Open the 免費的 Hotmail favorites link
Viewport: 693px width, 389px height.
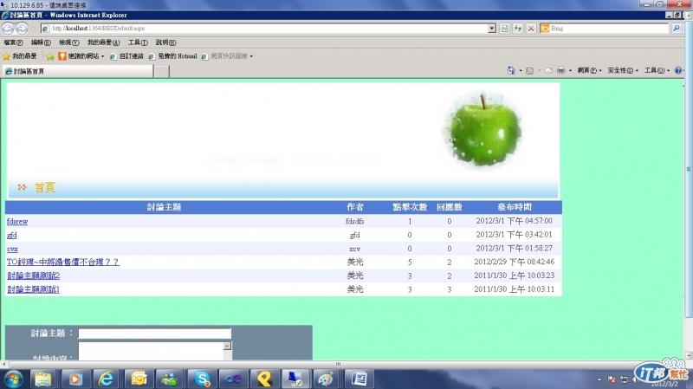[172, 56]
